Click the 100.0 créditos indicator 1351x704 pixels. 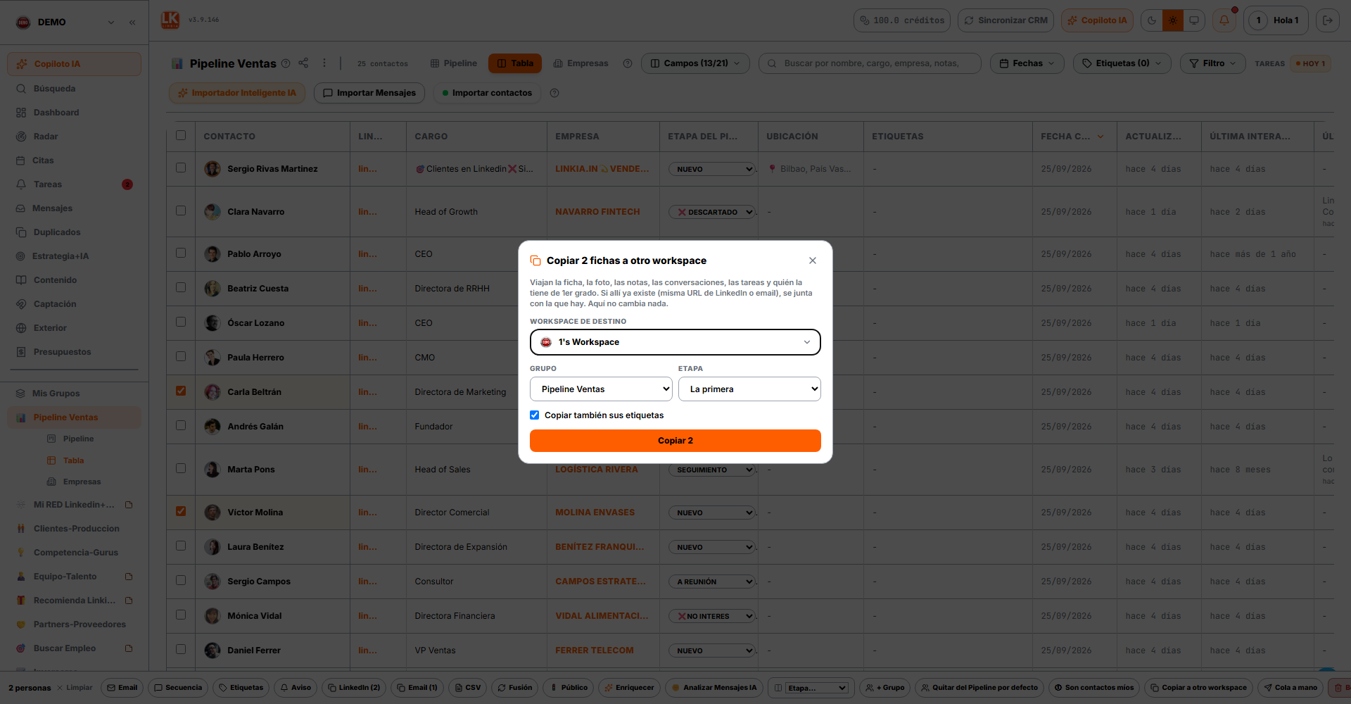point(902,20)
